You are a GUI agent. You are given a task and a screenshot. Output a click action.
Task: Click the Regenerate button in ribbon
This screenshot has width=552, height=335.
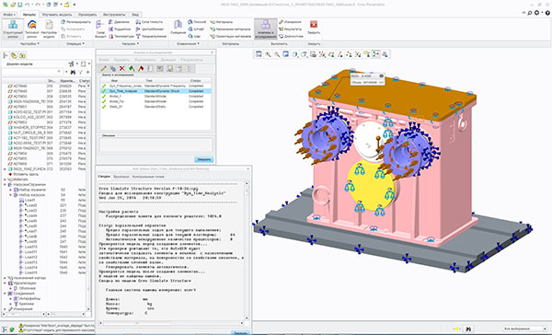coord(76,22)
